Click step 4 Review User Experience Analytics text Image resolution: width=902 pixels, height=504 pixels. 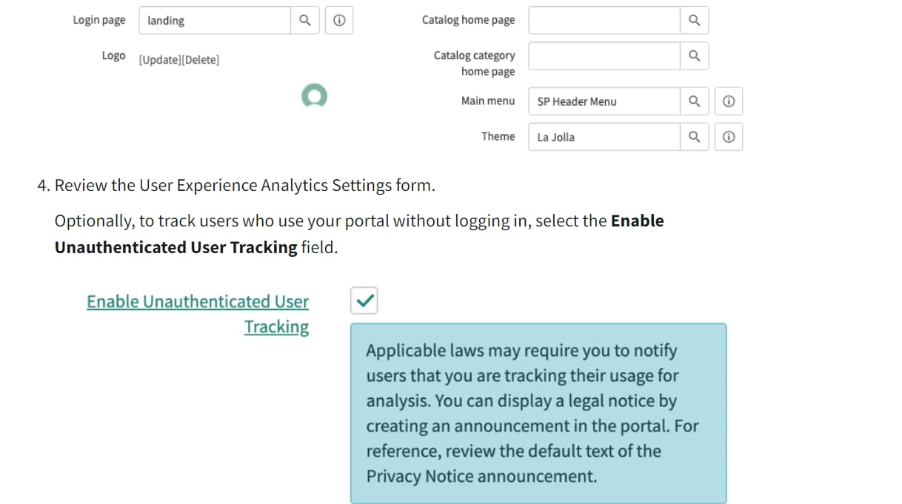(244, 185)
